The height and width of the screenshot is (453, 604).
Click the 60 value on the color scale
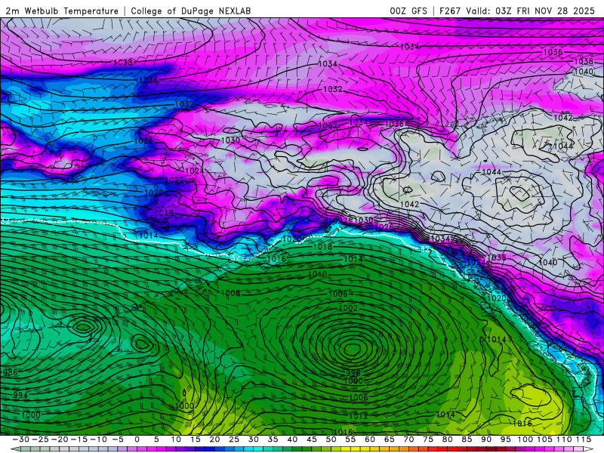click(x=370, y=439)
